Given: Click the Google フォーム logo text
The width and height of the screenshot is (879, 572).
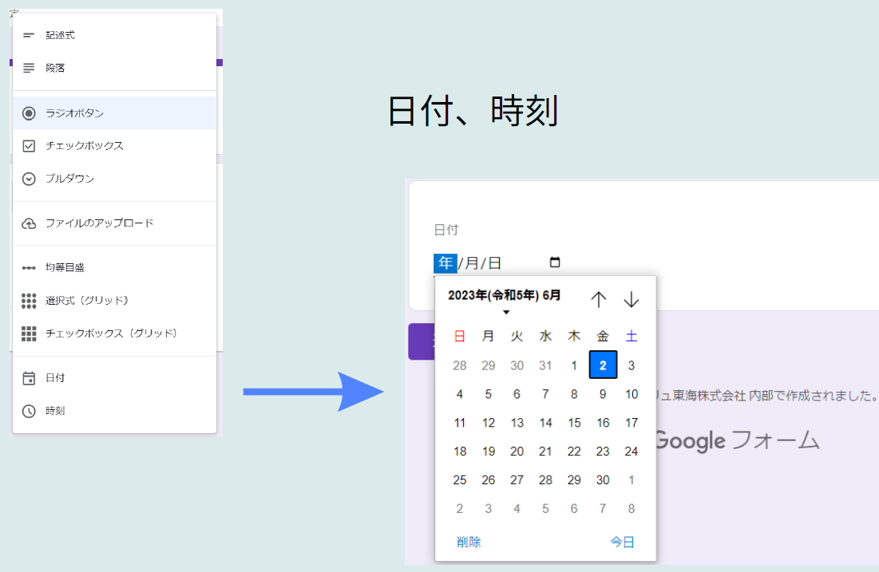Looking at the screenshot, I should coord(738,440).
